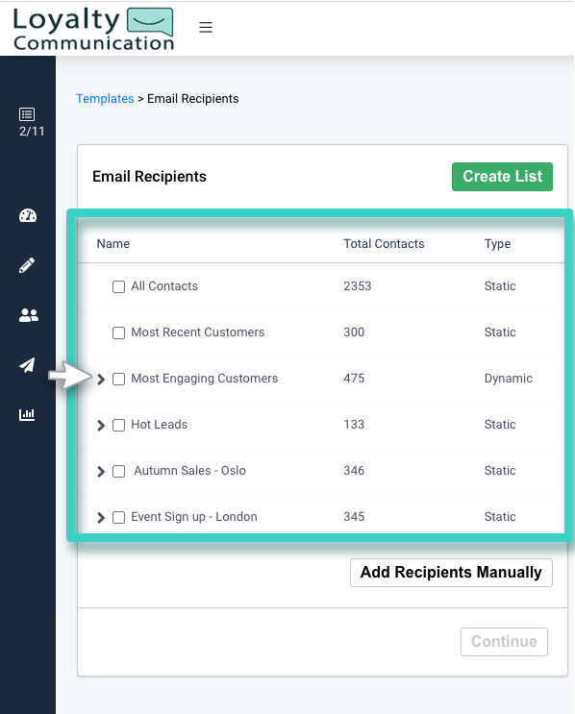The width and height of the screenshot is (575, 714).
Task: Expand the Hot Leads row
Action: pyautogui.click(x=101, y=425)
